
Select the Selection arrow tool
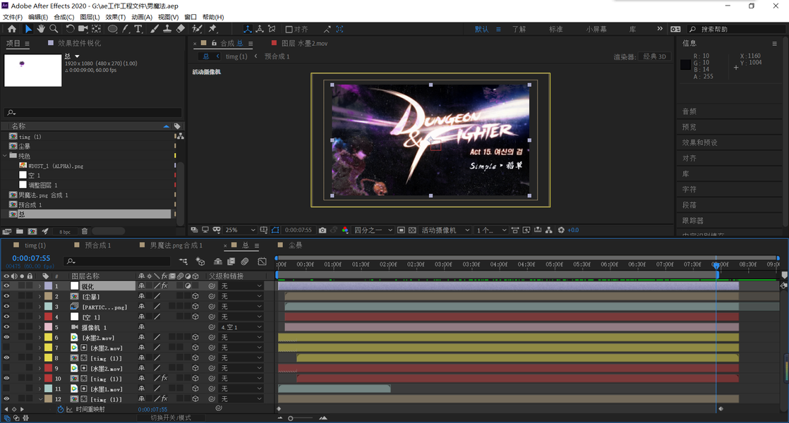coord(28,29)
